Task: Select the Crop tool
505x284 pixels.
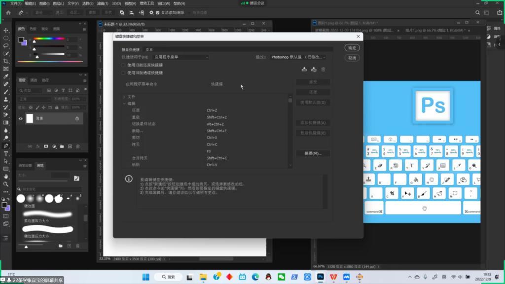Action: click(6, 61)
